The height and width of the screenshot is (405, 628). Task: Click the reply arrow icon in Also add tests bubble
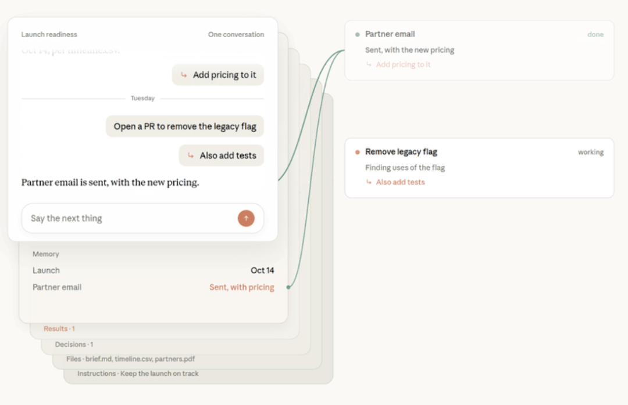click(x=191, y=156)
